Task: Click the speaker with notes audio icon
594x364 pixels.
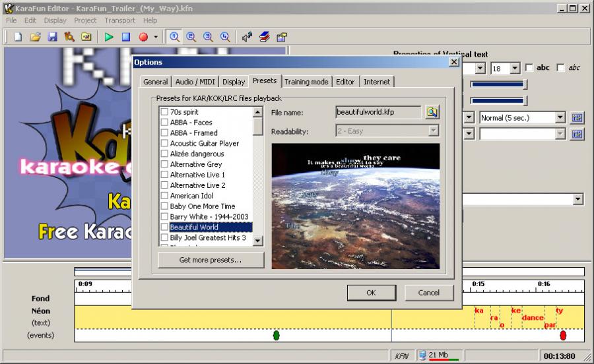Action: pos(247,37)
